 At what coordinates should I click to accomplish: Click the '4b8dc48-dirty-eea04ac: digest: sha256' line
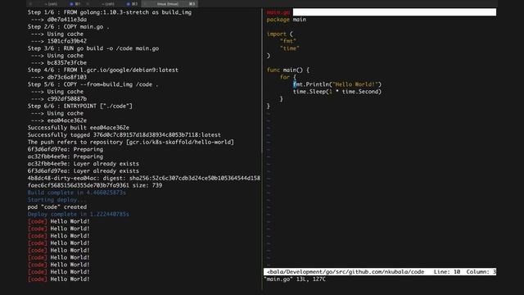click(144, 179)
